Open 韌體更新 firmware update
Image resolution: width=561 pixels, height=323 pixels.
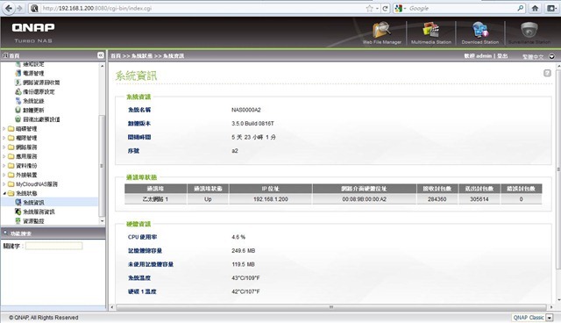click(29, 111)
